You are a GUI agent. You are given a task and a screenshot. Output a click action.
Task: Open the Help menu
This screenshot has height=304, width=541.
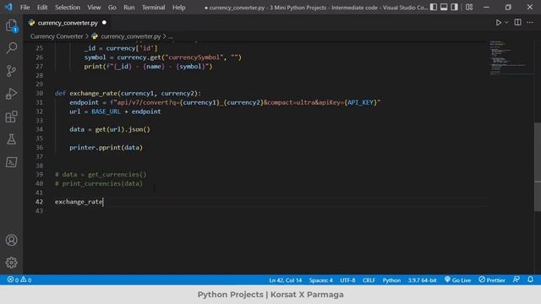pyautogui.click(x=178, y=8)
